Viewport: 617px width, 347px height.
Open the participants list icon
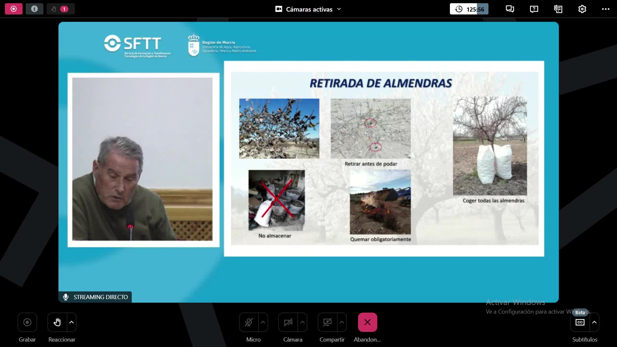[558, 9]
